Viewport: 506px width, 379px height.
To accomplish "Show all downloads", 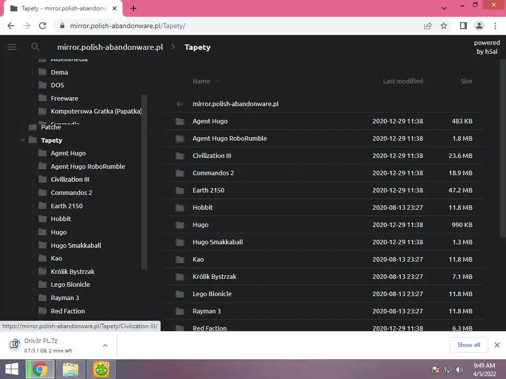I will 468,345.
